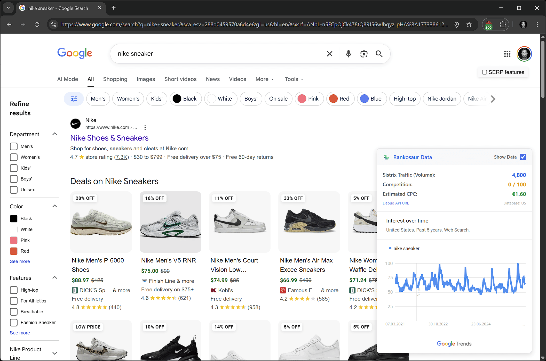This screenshot has height=361, width=546.
Task: Uncheck Show Data in Rankosaur panel
Action: [x=523, y=157]
